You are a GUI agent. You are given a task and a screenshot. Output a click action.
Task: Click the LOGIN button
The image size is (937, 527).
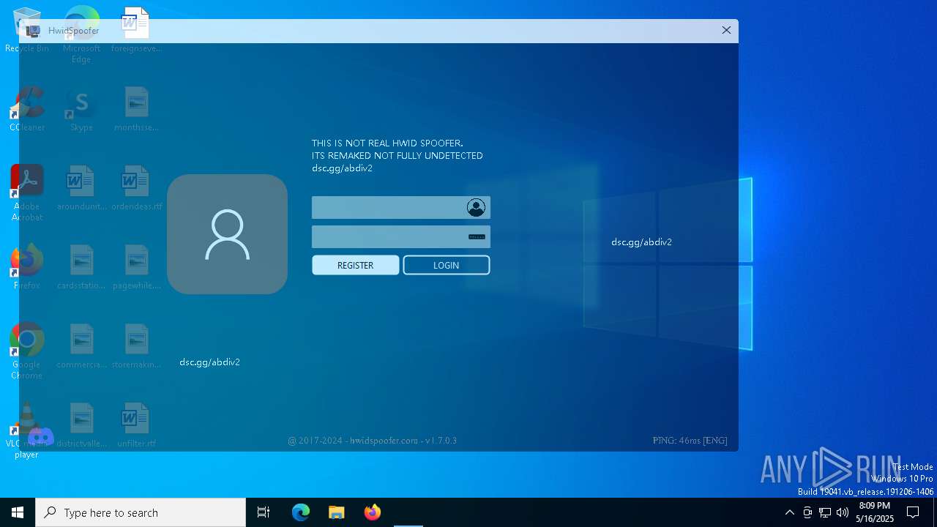[x=447, y=265]
